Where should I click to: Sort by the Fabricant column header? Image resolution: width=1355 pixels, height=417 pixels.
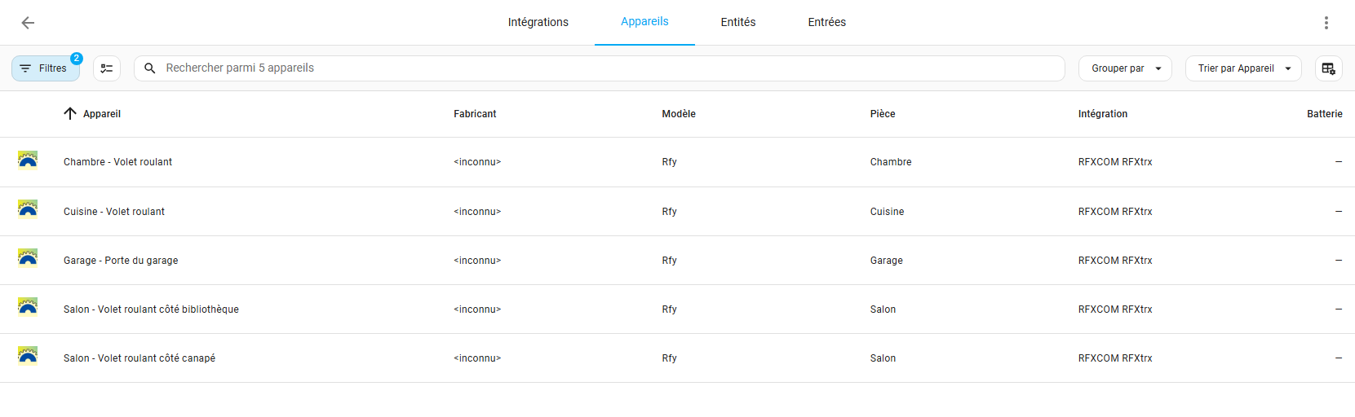pos(475,114)
